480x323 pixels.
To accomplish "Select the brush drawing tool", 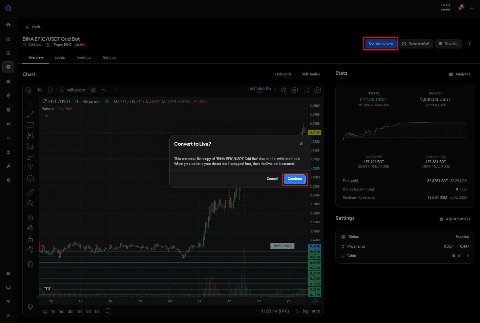I will point(31,157).
